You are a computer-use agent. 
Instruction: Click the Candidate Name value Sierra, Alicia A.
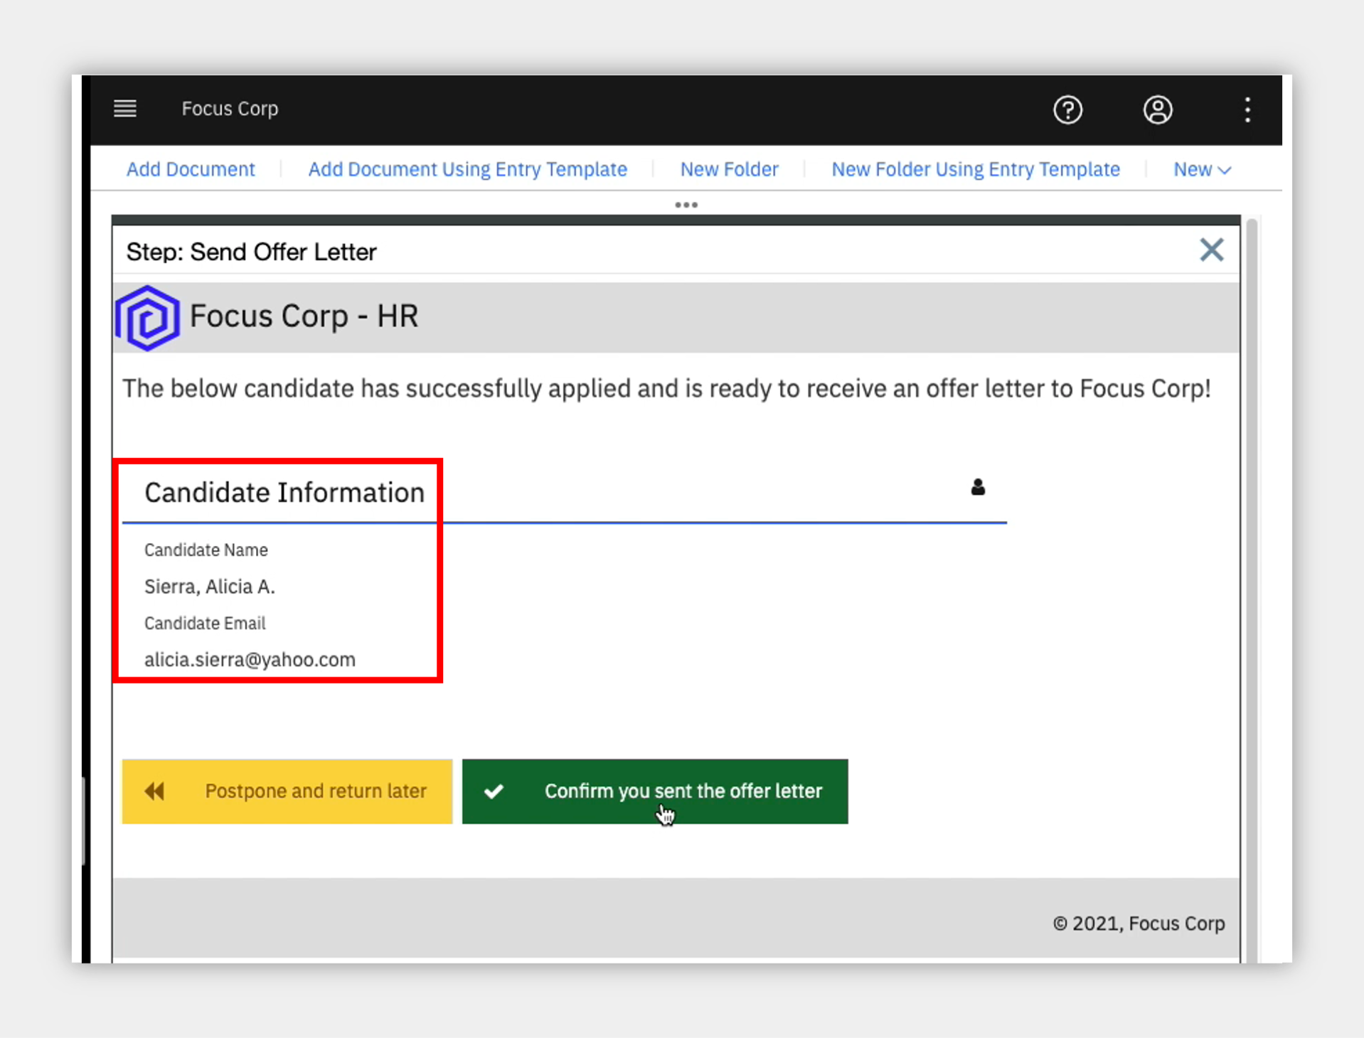click(209, 587)
